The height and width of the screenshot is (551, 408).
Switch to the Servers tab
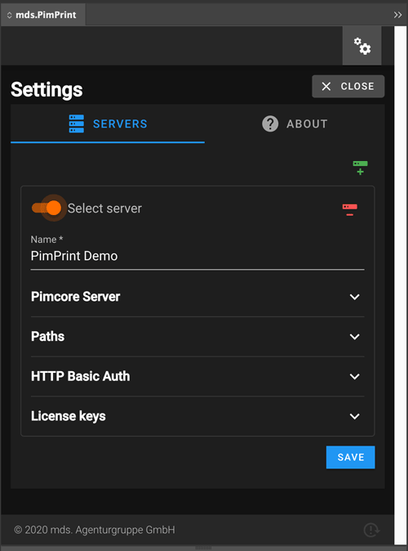[108, 123]
